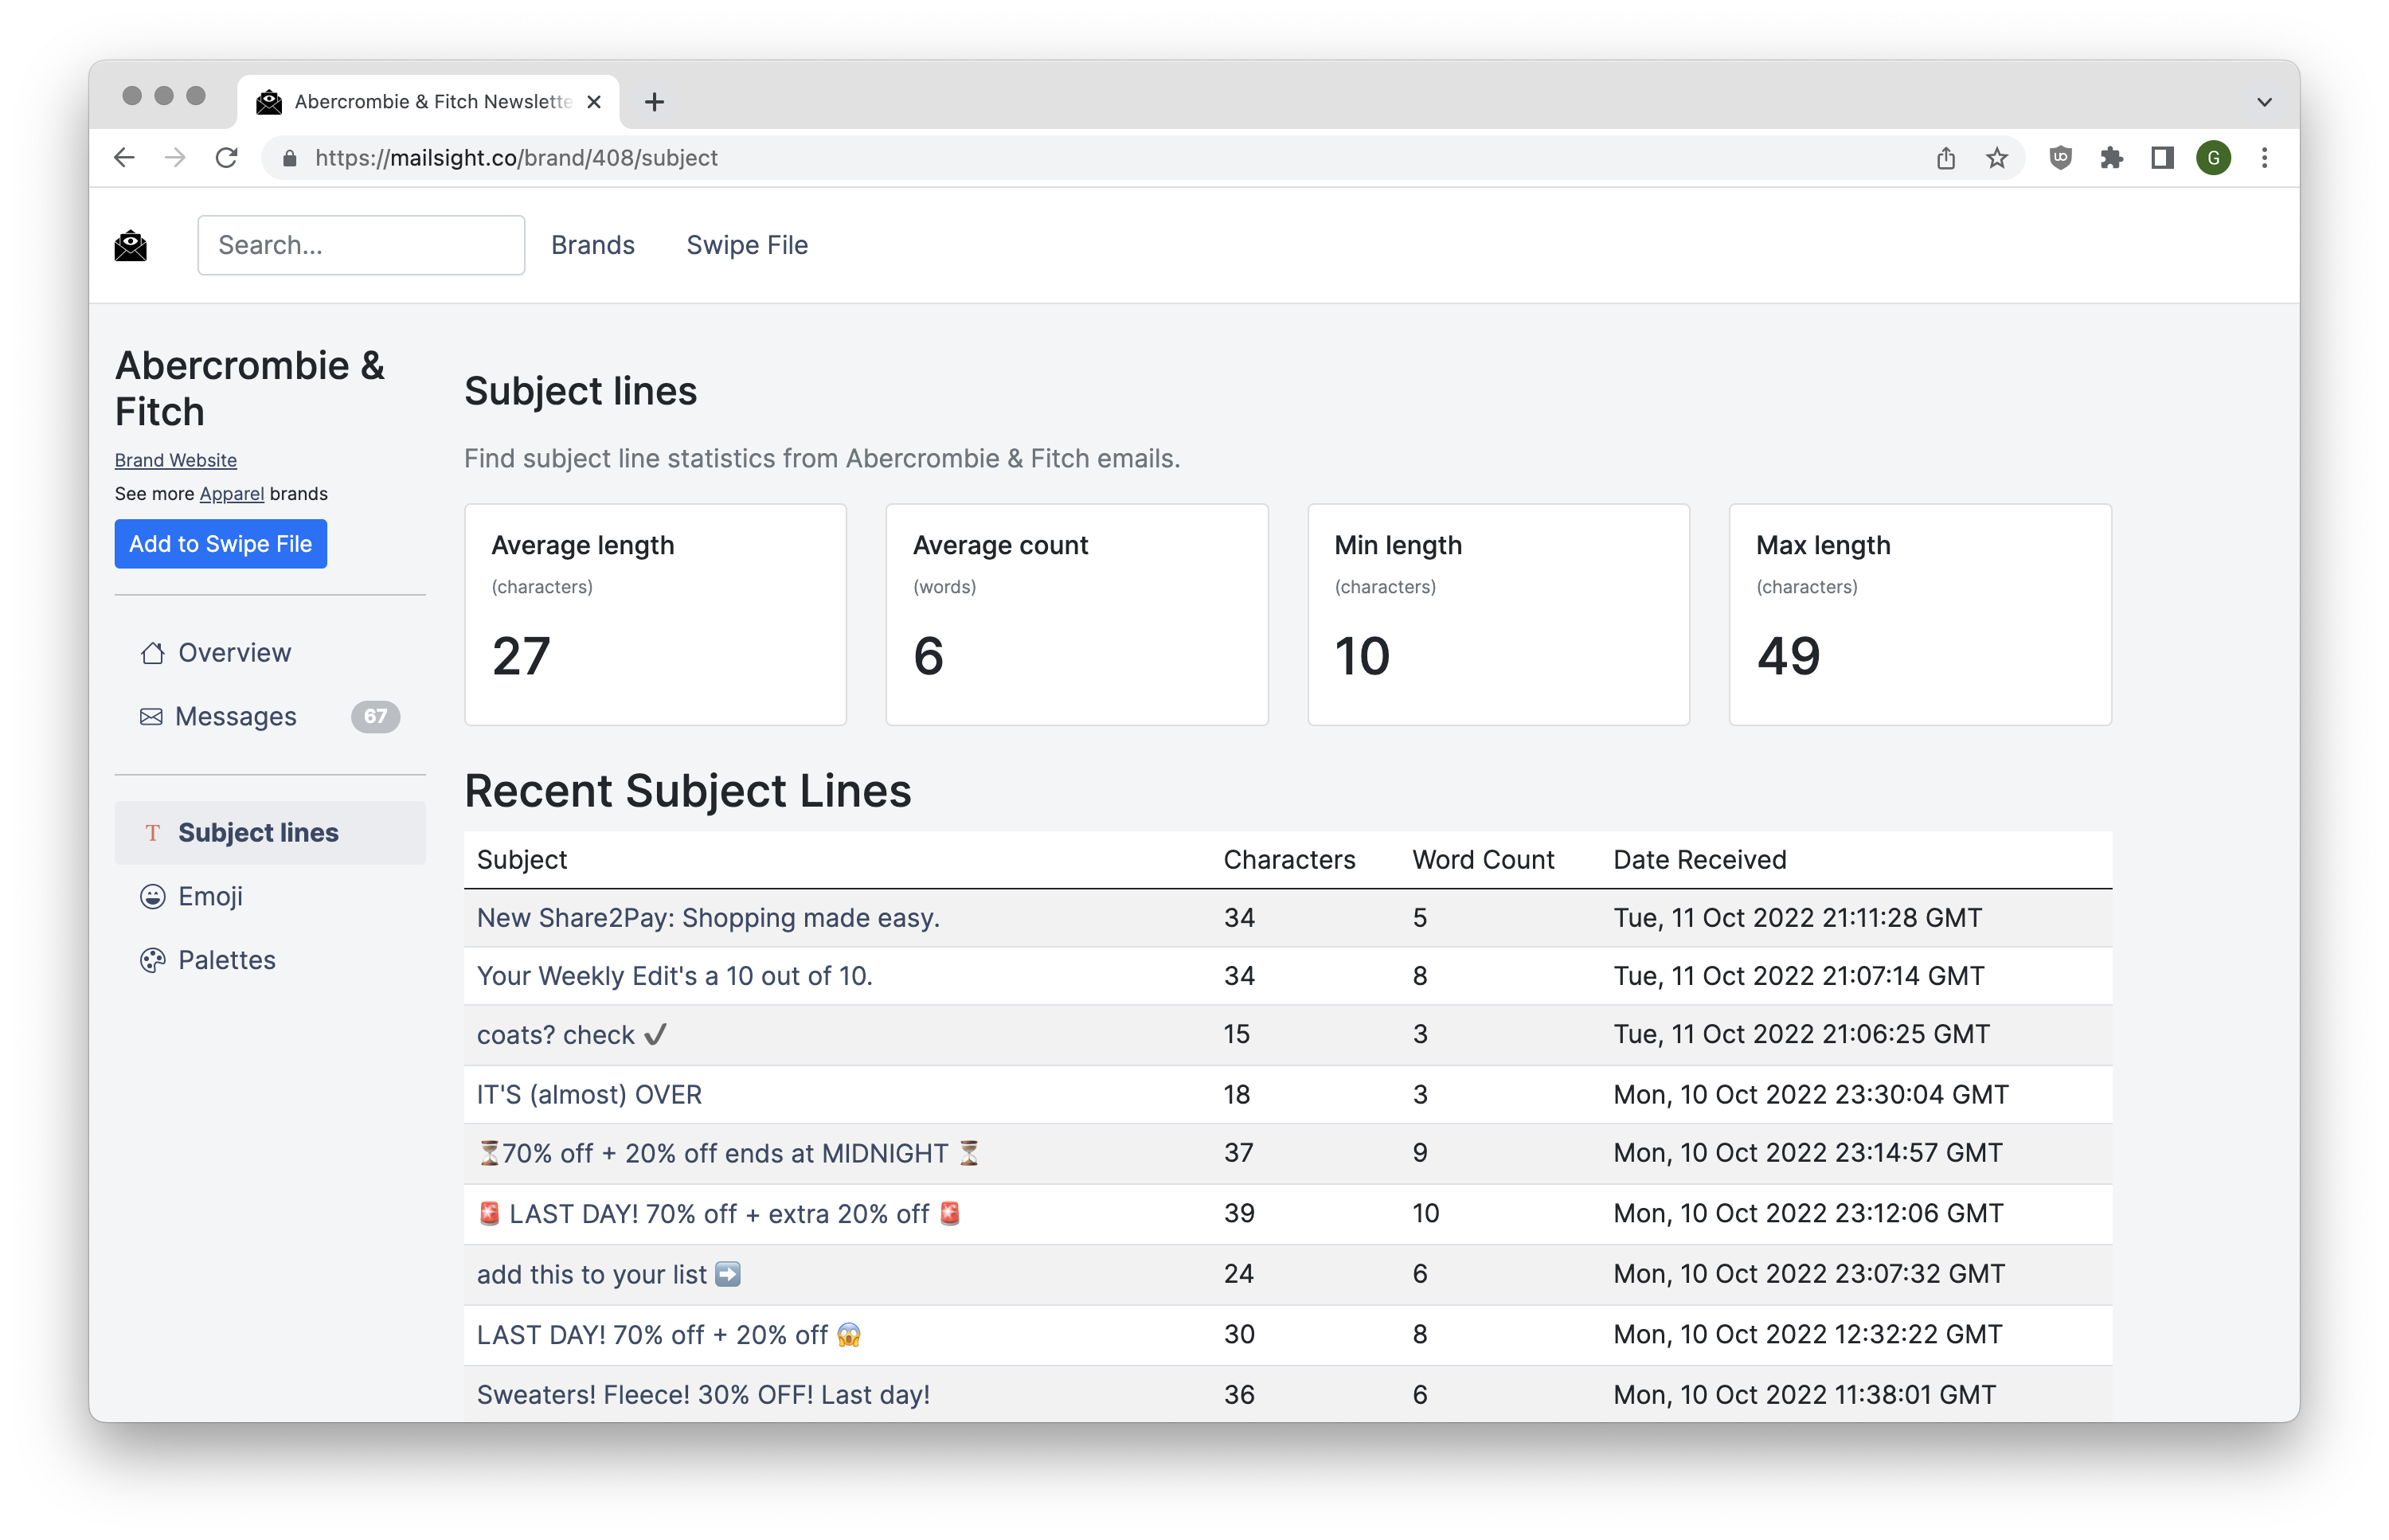Screen dimensions: 2389x1540
Task: Open 'New Share2Pay: Shopping made easy.' subject
Action: pos(708,918)
